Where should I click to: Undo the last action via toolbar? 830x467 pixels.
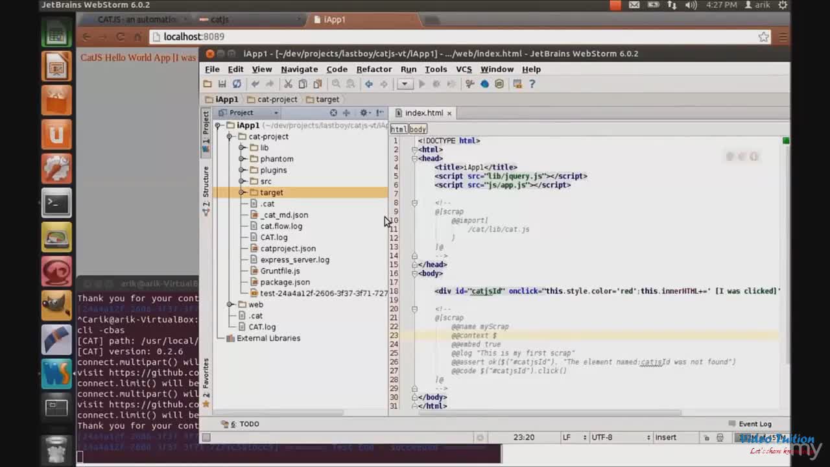tap(255, 84)
